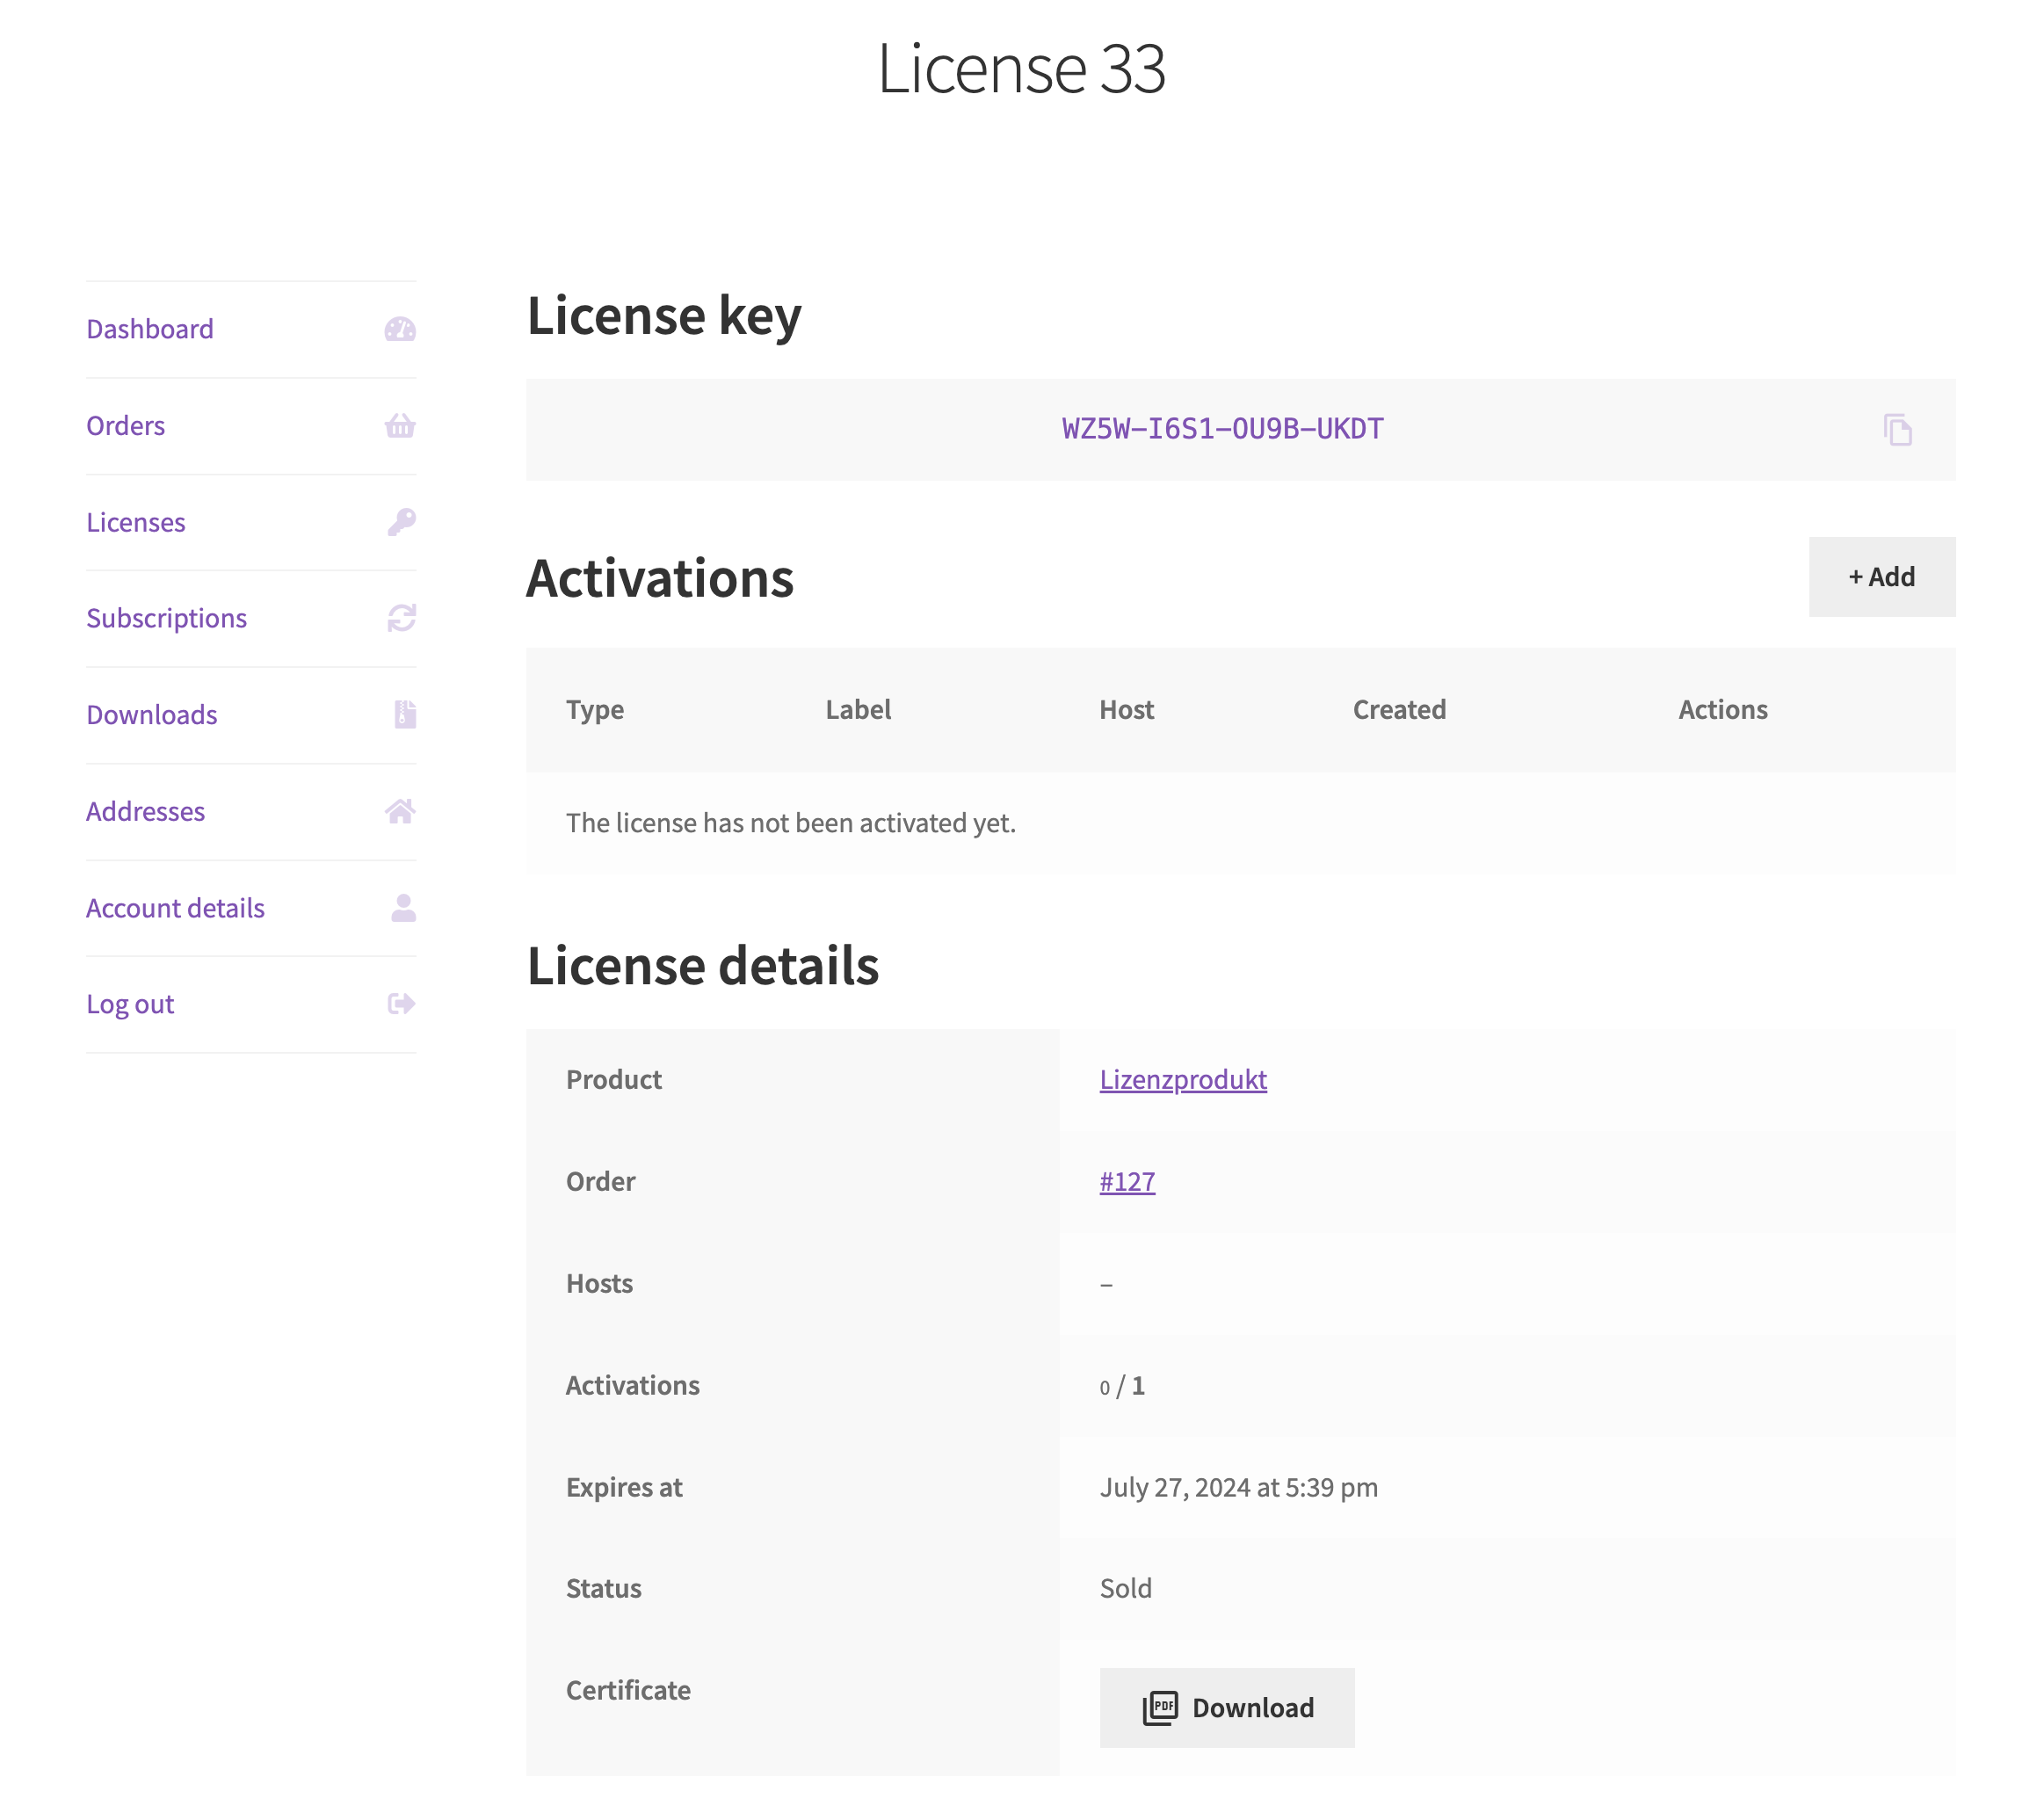Open the Licenses section
Viewport: 2044px width, 1813px height.
point(136,522)
